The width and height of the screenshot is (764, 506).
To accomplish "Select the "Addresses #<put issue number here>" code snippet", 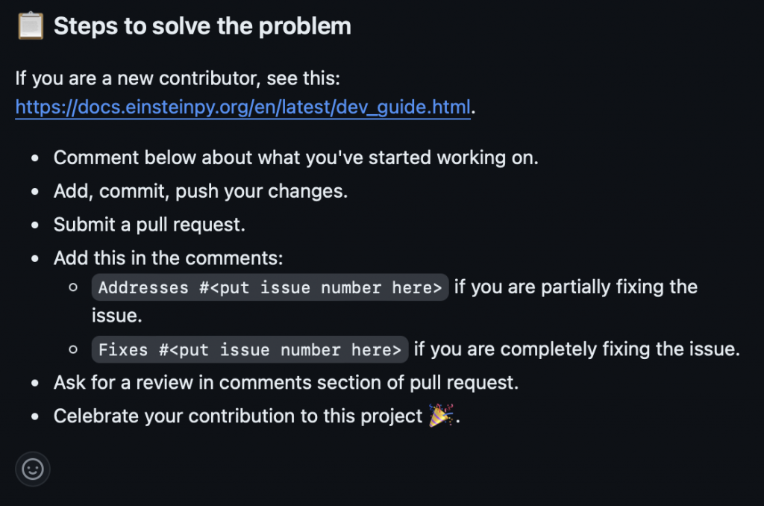I will click(270, 287).
